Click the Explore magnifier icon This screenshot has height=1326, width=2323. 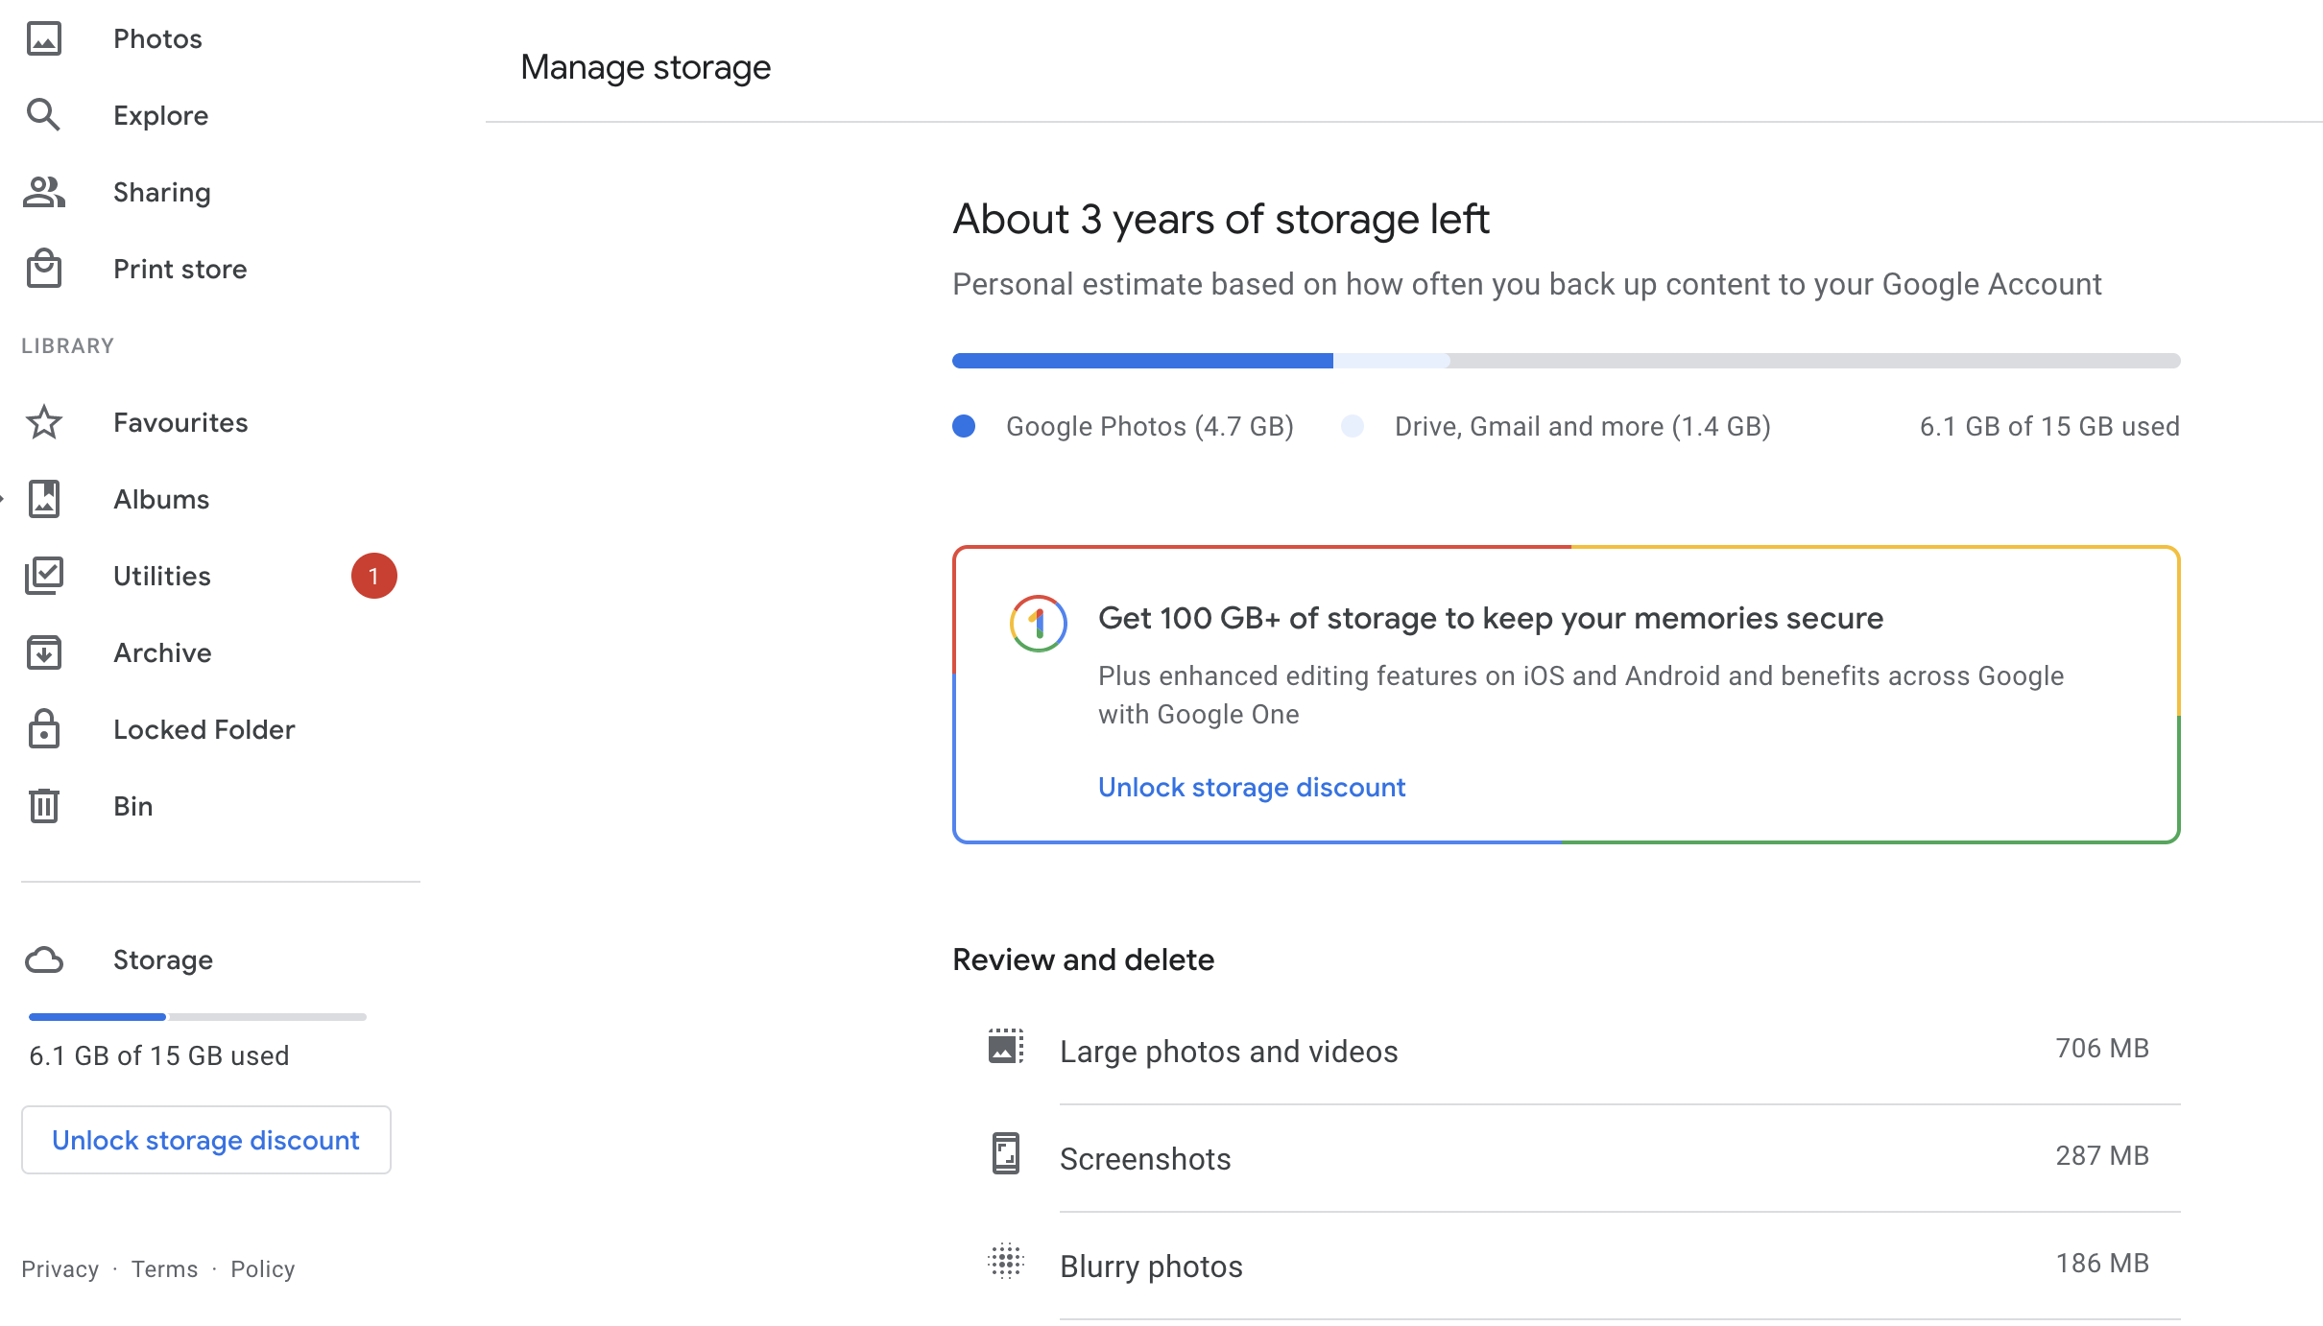[x=44, y=115]
